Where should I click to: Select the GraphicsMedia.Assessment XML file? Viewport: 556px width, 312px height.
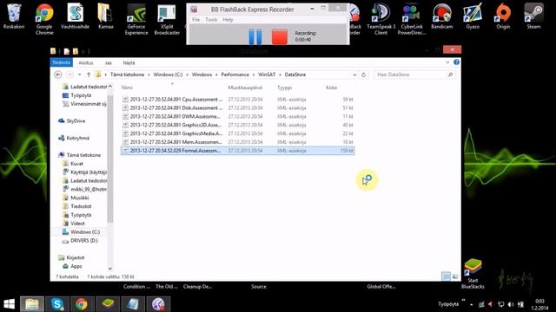pos(237,133)
